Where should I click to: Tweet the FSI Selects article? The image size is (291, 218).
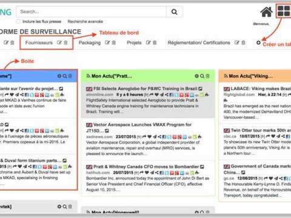click(176, 94)
